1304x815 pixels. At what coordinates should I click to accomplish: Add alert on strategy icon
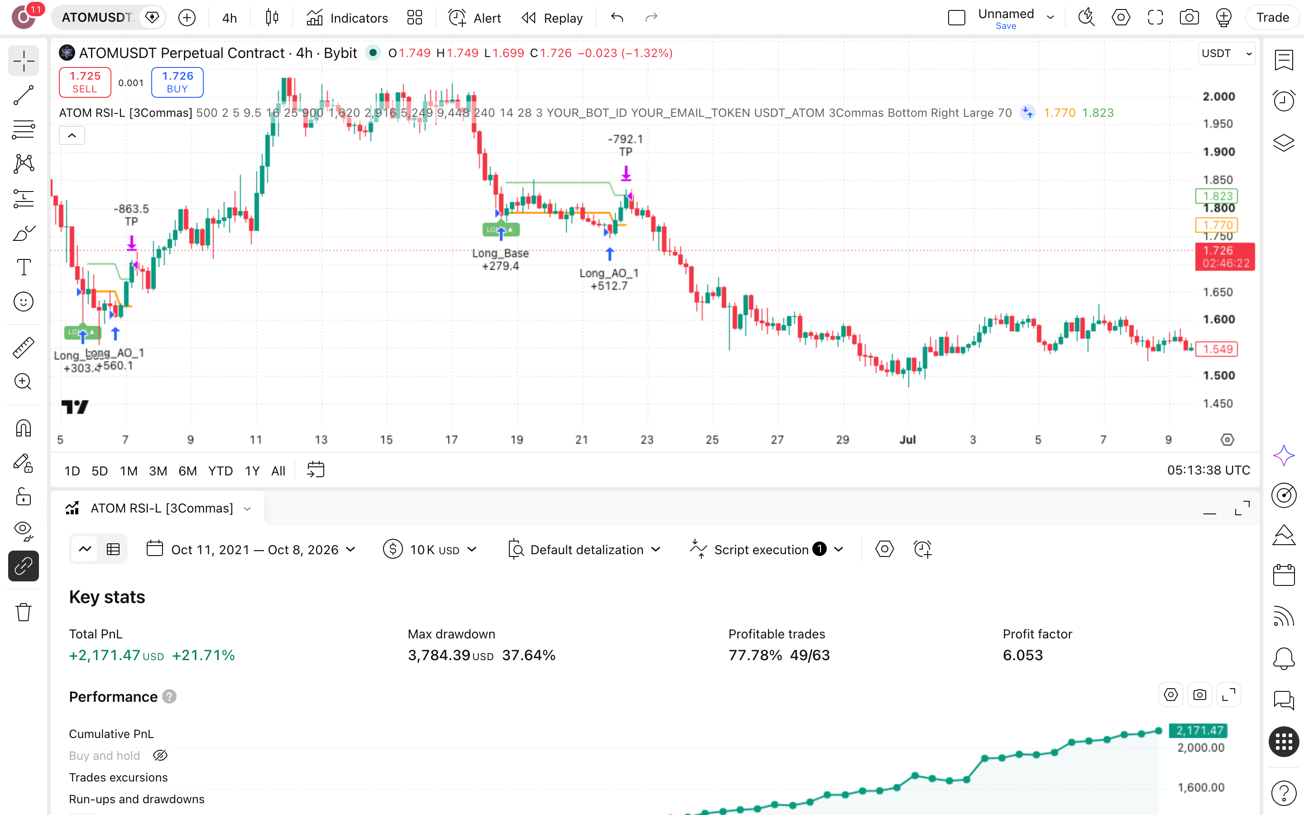[x=922, y=549]
